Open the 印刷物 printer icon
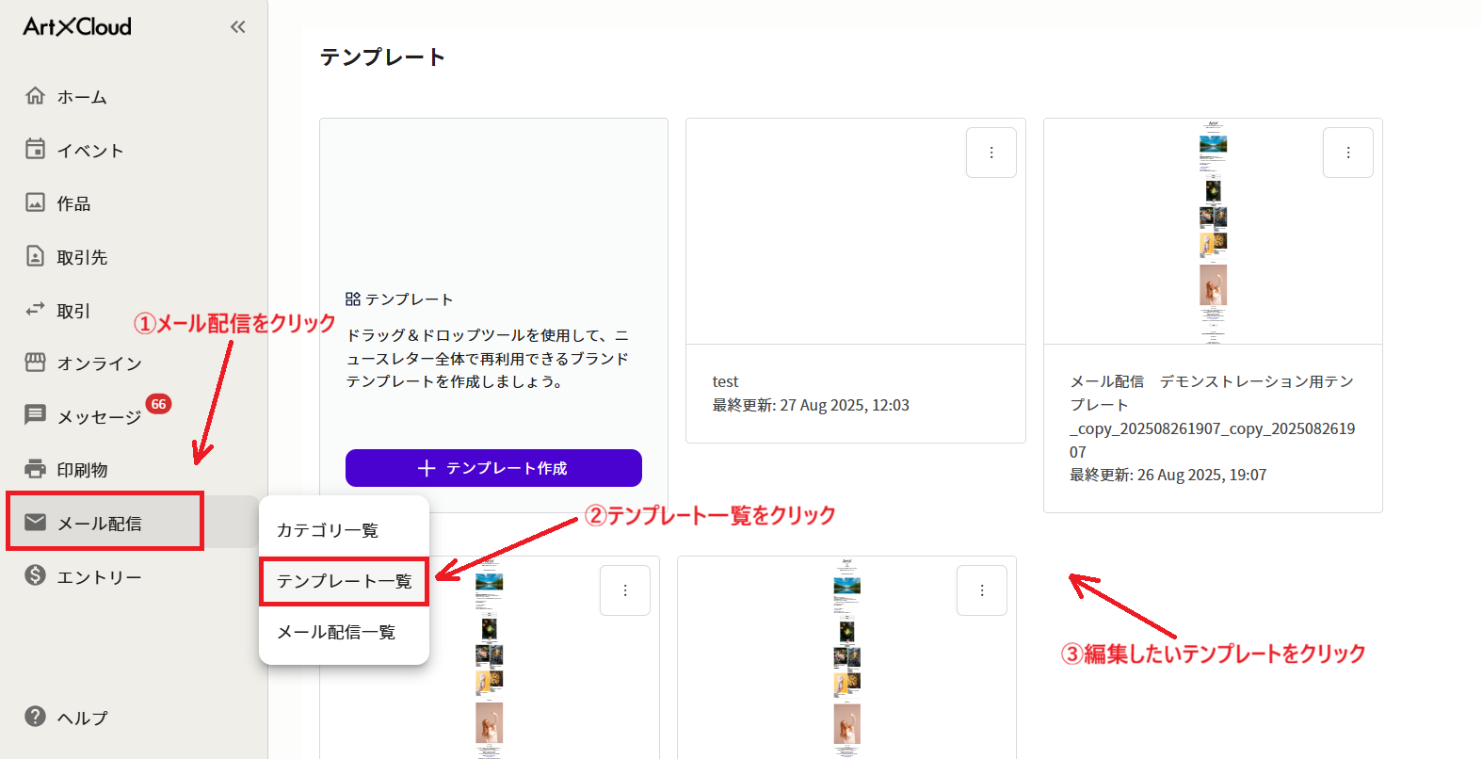The height and width of the screenshot is (759, 1482). [x=35, y=469]
